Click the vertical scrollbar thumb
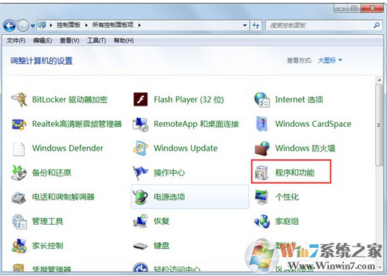 (379, 125)
